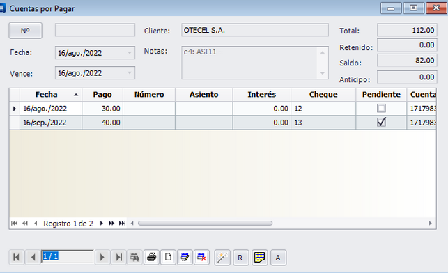This screenshot has width=448, height=273.
Task: Select the row header of the 16/sep. row
Action: (x=15, y=123)
